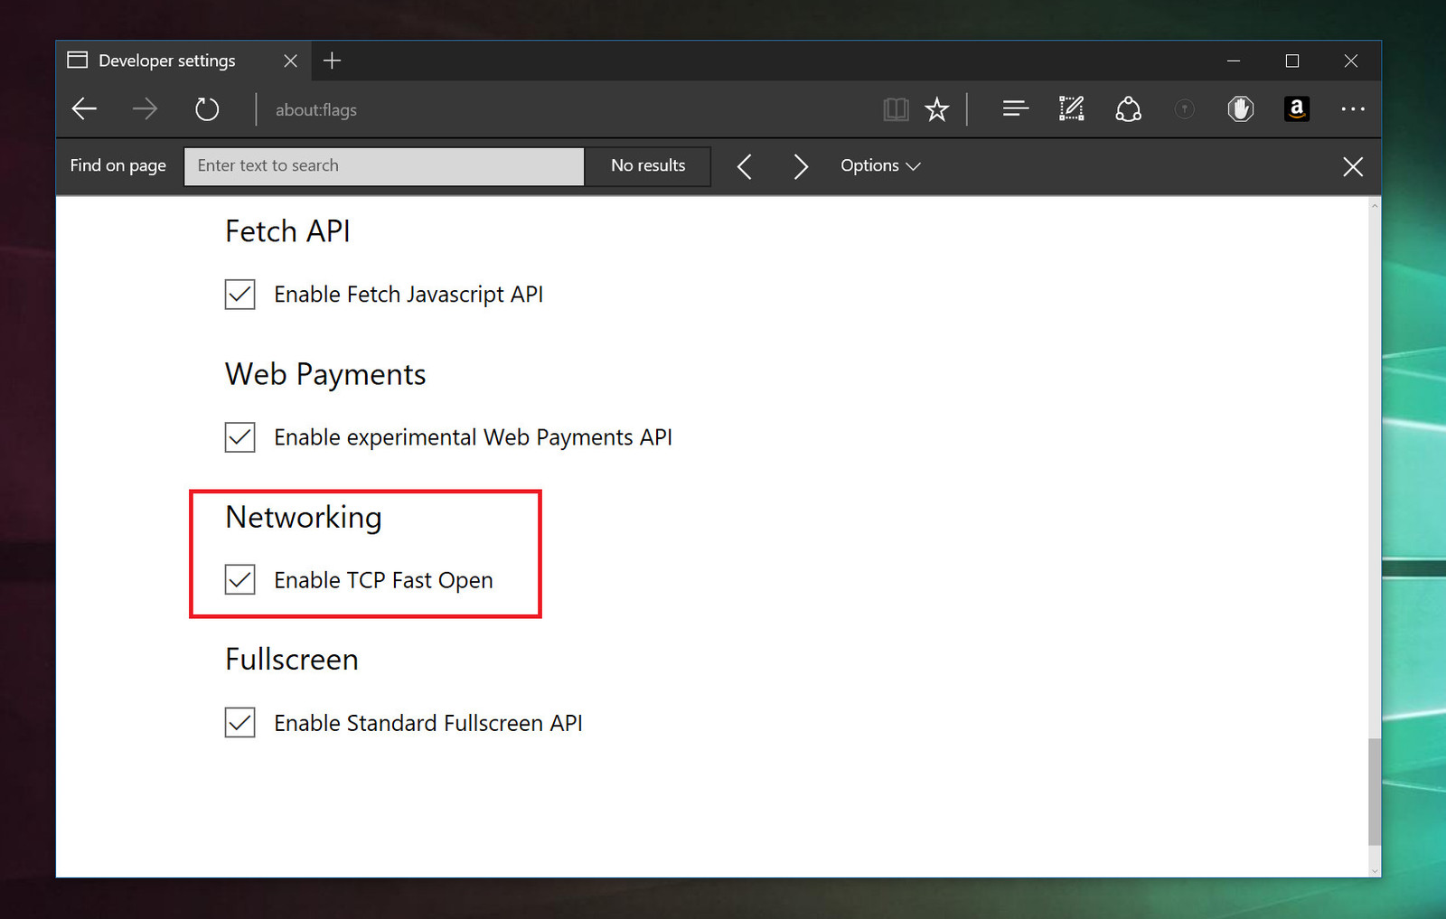Toggle Enable Standard Fullscreen API
The width and height of the screenshot is (1446, 919).
(239, 722)
